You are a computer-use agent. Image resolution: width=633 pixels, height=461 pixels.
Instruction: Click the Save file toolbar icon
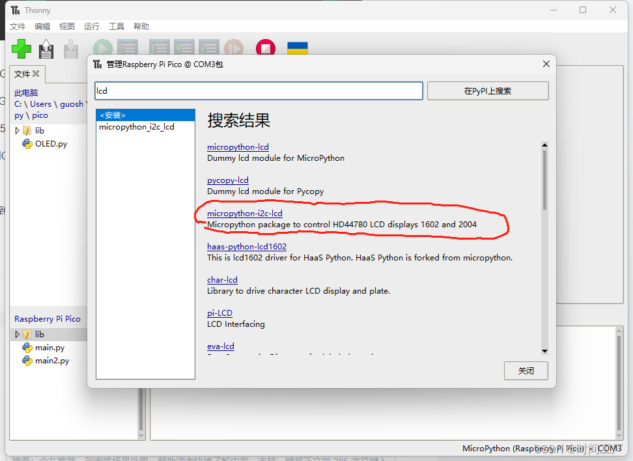point(70,49)
